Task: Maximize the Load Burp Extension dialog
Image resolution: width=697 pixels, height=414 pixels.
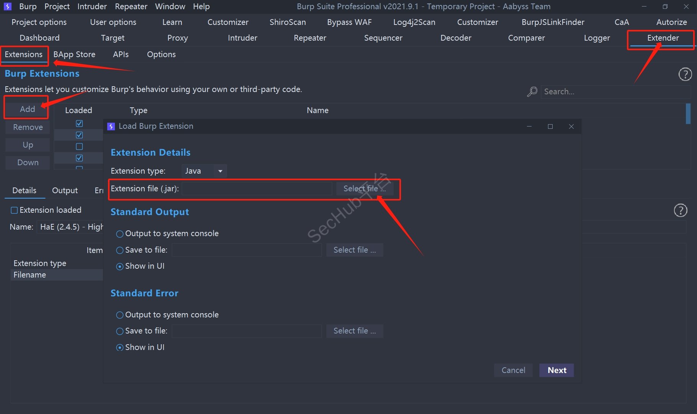Action: click(550, 127)
